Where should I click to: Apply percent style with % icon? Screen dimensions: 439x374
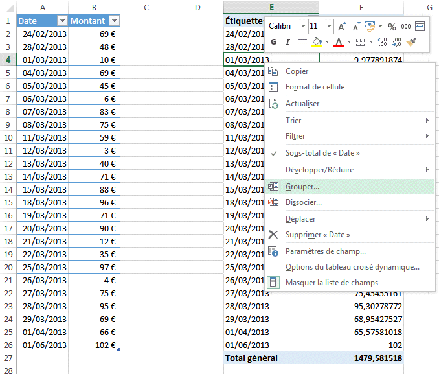[x=392, y=27]
